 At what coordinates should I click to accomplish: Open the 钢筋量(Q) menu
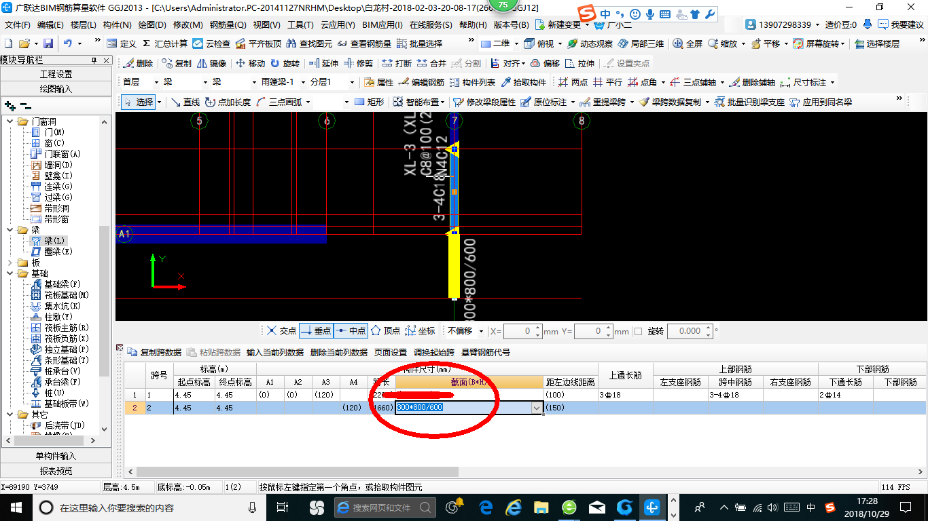click(228, 25)
